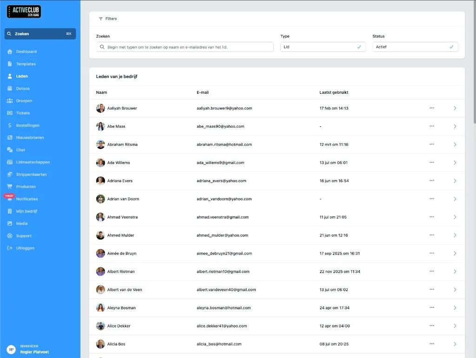This screenshot has width=476, height=358.
Task: Click the Leden van je bedrijf heading
Action: click(117, 77)
